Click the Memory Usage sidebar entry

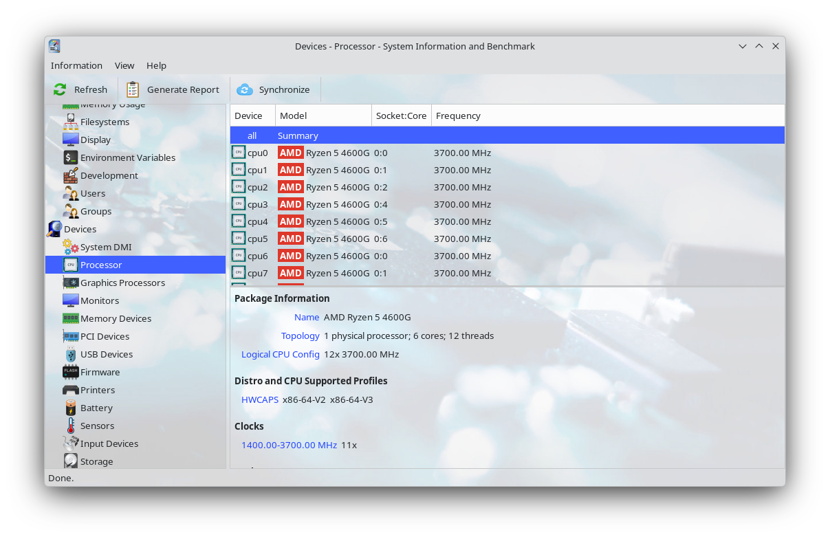113,105
